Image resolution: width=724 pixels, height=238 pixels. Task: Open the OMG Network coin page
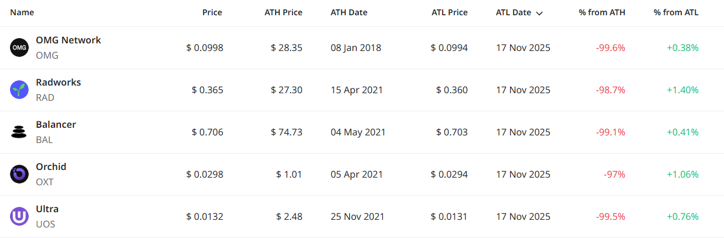point(68,40)
